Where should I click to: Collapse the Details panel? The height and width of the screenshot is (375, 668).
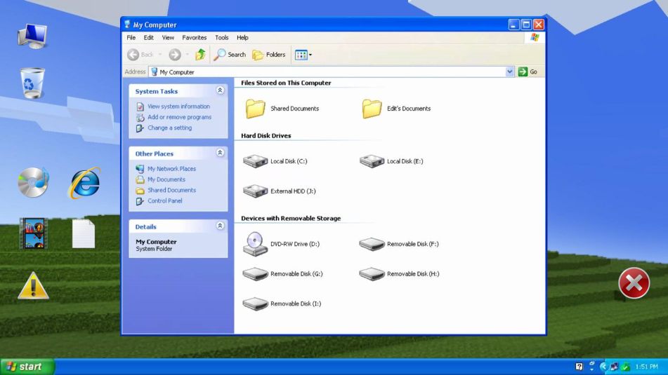220,226
